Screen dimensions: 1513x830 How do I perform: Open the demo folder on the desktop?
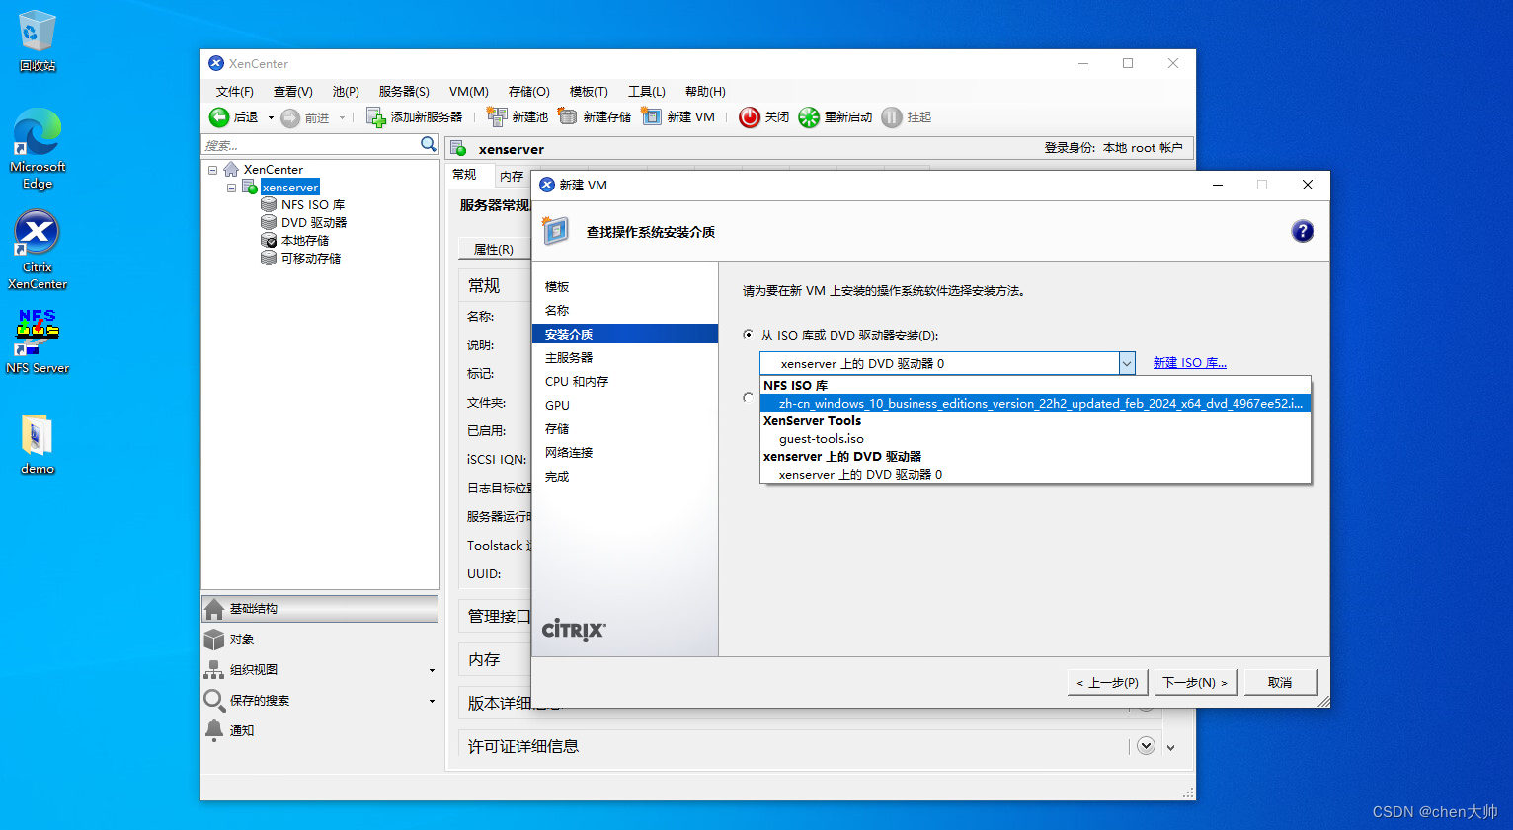(38, 444)
